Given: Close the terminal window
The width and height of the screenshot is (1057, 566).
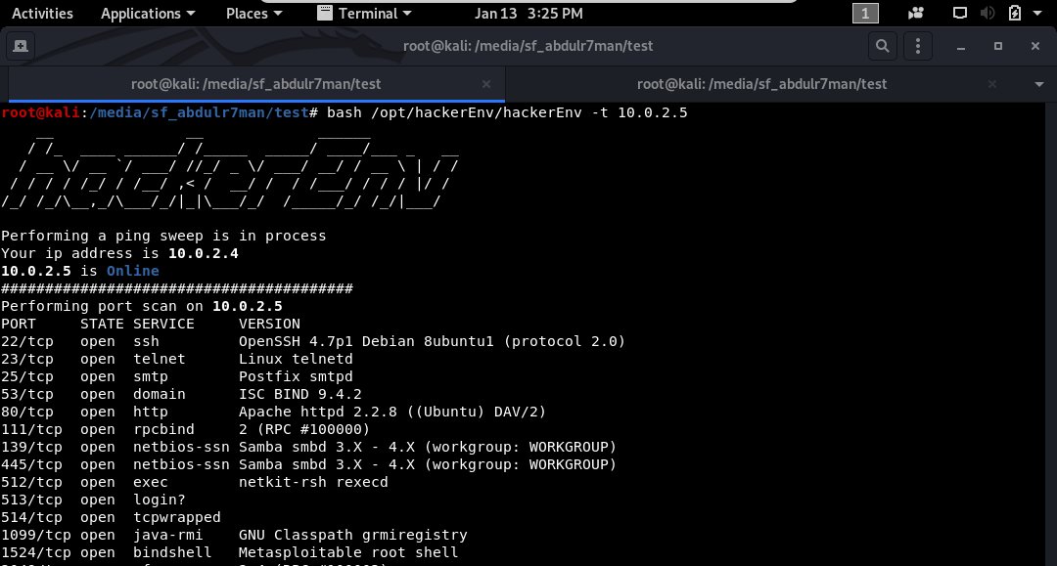Looking at the screenshot, I should (x=1034, y=46).
